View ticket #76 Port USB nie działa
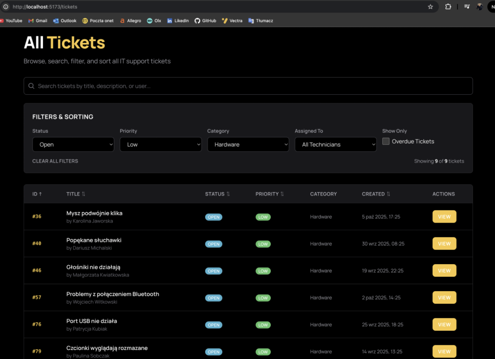495x359 pixels. [444, 325]
